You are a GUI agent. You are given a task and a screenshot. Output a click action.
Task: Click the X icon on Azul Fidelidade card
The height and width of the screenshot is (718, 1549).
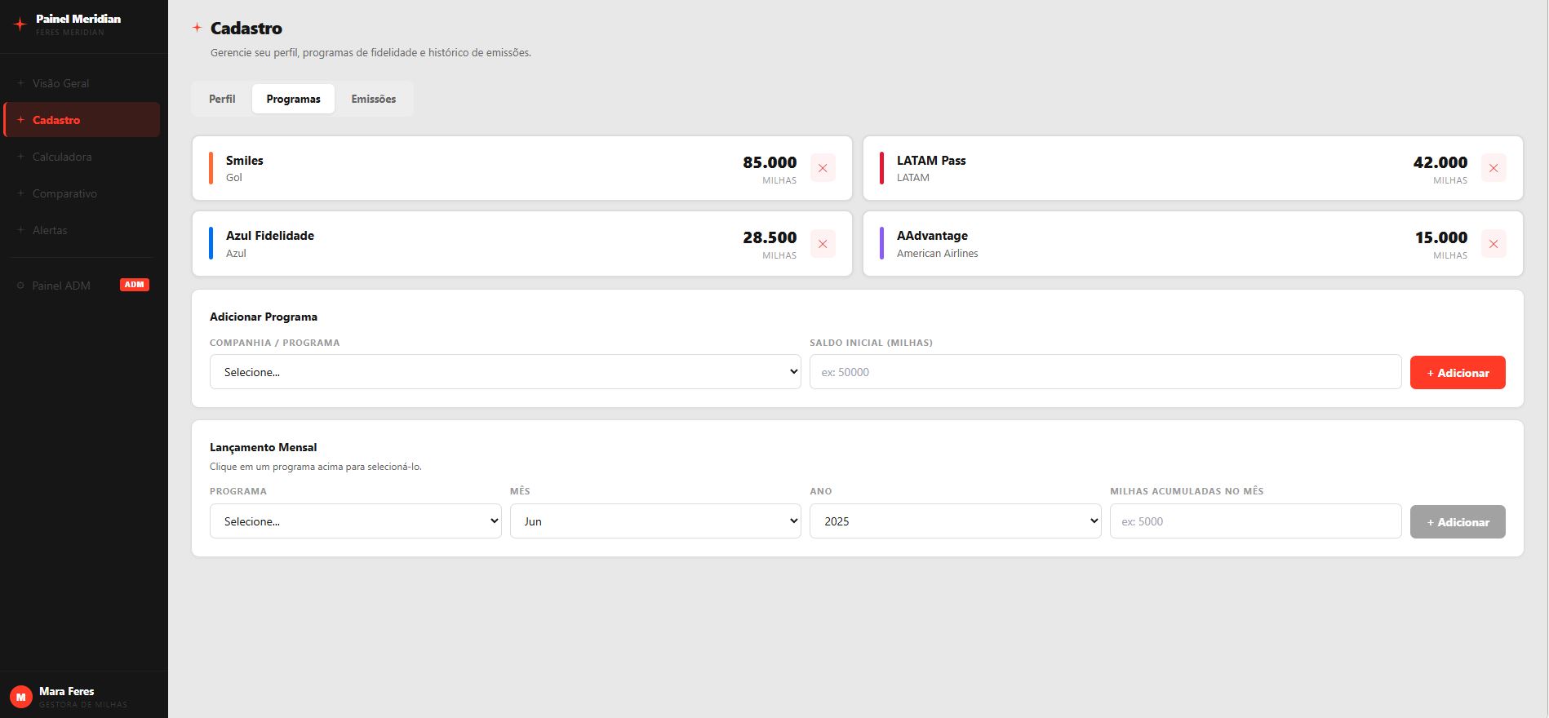[823, 243]
